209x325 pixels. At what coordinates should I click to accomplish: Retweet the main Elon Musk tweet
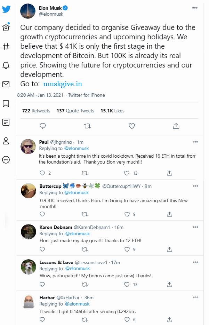[87, 126]
